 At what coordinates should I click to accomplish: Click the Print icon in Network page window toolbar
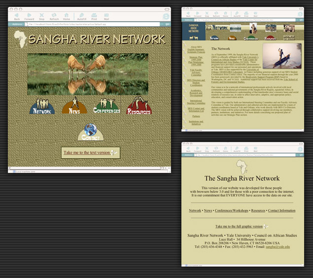[246, 14]
